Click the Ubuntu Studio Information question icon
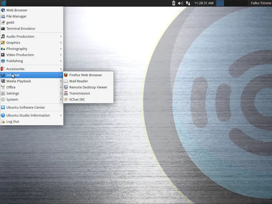The width and height of the screenshot is (272, 204). (x=3, y=115)
